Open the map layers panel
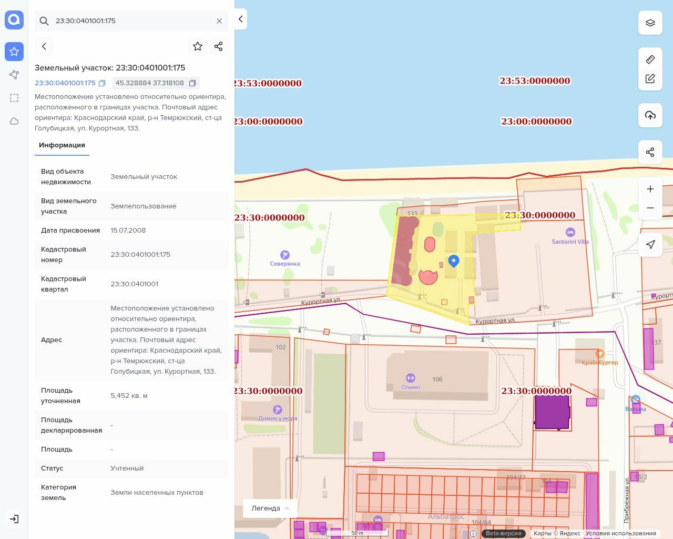Image resolution: width=673 pixels, height=539 pixels. pos(650,23)
